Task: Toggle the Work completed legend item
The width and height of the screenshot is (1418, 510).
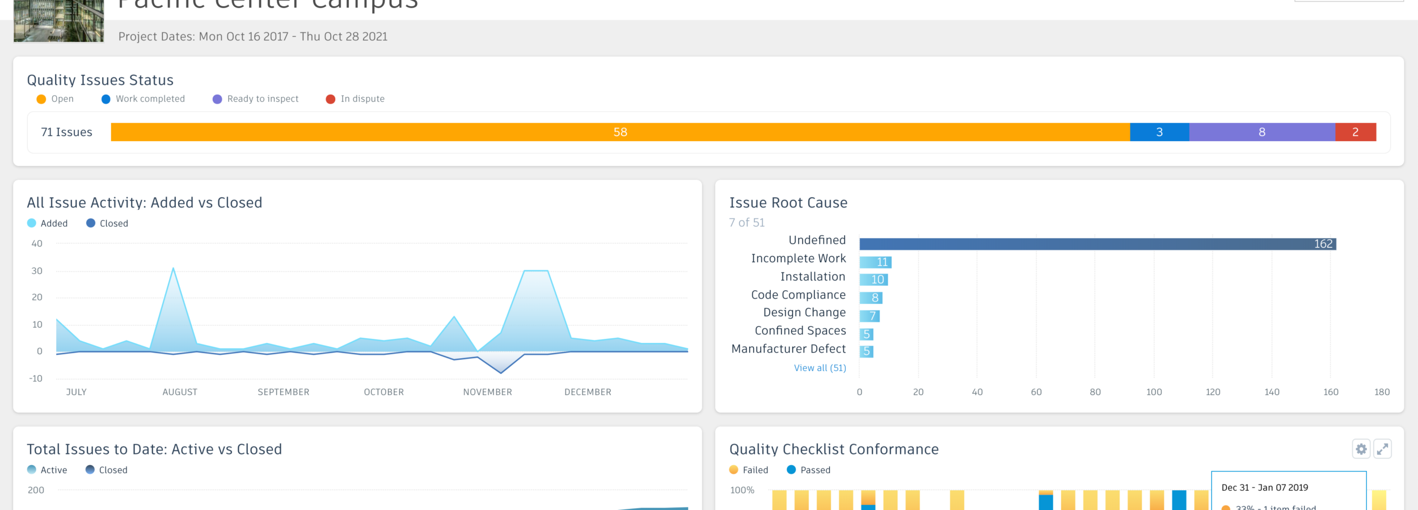Action: point(143,99)
